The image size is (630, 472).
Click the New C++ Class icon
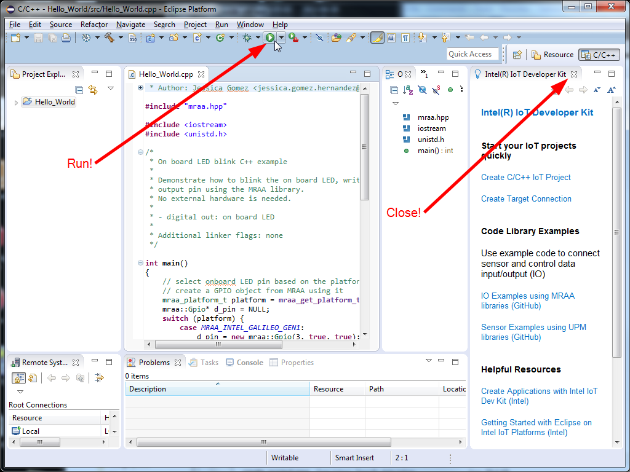[220, 37]
